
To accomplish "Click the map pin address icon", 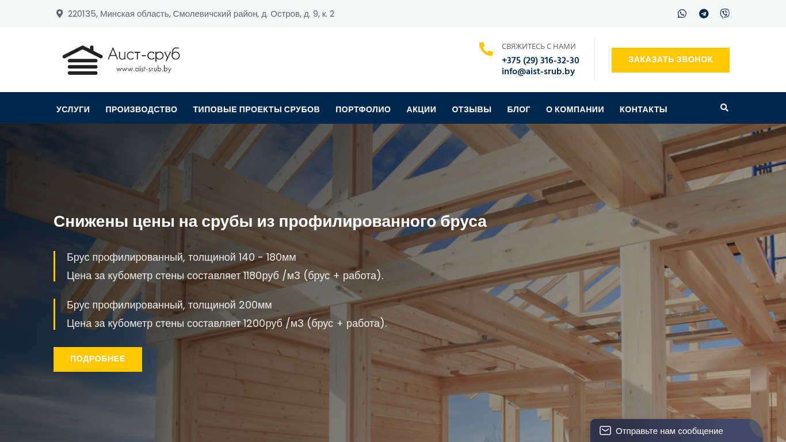I will point(59,14).
